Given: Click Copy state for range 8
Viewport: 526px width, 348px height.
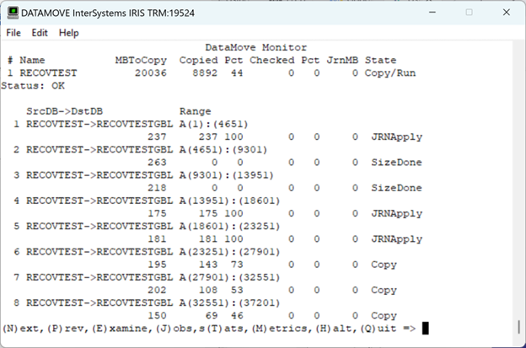Looking at the screenshot, I should point(384,316).
